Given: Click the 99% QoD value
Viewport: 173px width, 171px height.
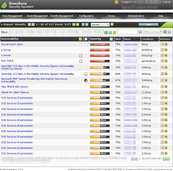Looking at the screenshot, I should (118, 74).
